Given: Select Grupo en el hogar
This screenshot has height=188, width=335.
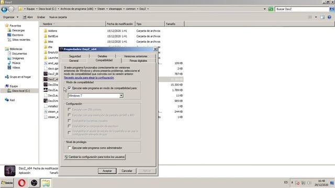Looking at the screenshot, I should pyautogui.click(x=20, y=77).
